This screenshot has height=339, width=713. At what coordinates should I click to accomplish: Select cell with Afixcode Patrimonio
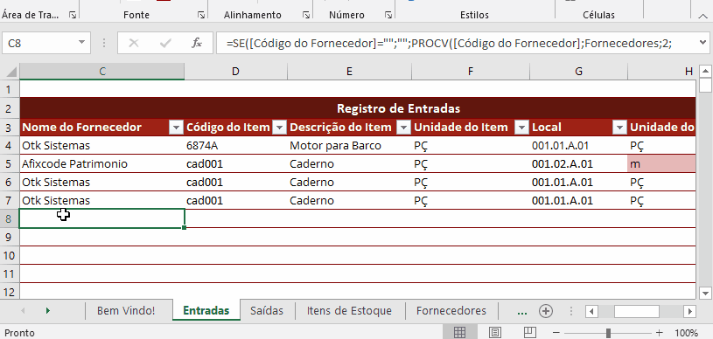click(101, 164)
